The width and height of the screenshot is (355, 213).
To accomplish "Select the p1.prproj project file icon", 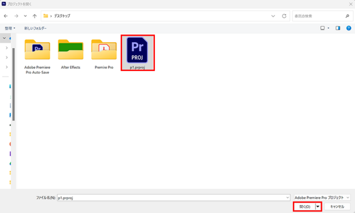I will coord(137,50).
